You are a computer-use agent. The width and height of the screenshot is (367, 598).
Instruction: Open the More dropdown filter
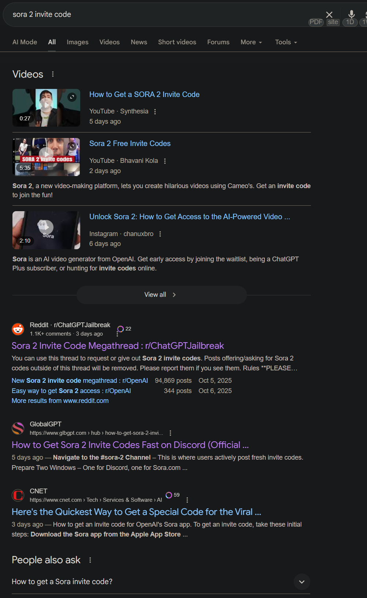pyautogui.click(x=251, y=42)
